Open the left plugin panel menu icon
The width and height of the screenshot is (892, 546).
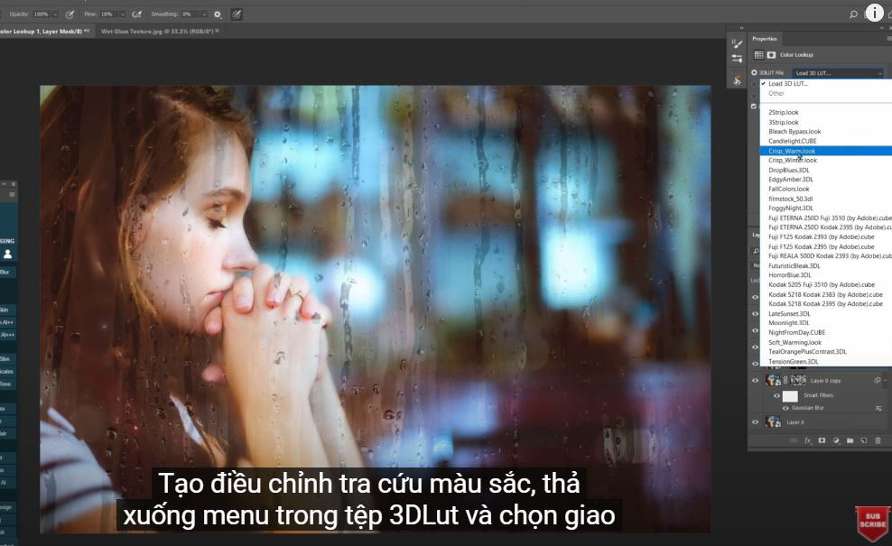pyautogui.click(x=12, y=195)
